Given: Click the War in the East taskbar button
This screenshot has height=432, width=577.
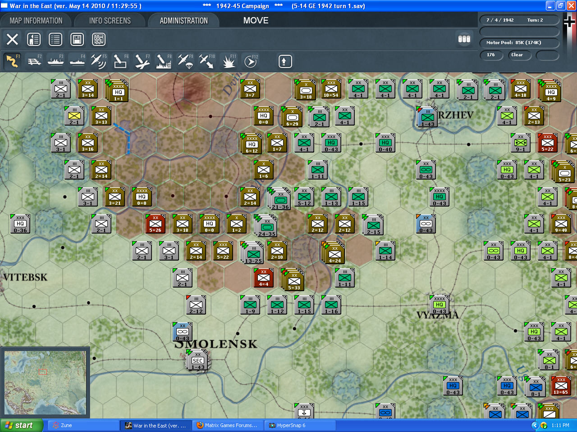Looking at the screenshot, I should [x=156, y=425].
